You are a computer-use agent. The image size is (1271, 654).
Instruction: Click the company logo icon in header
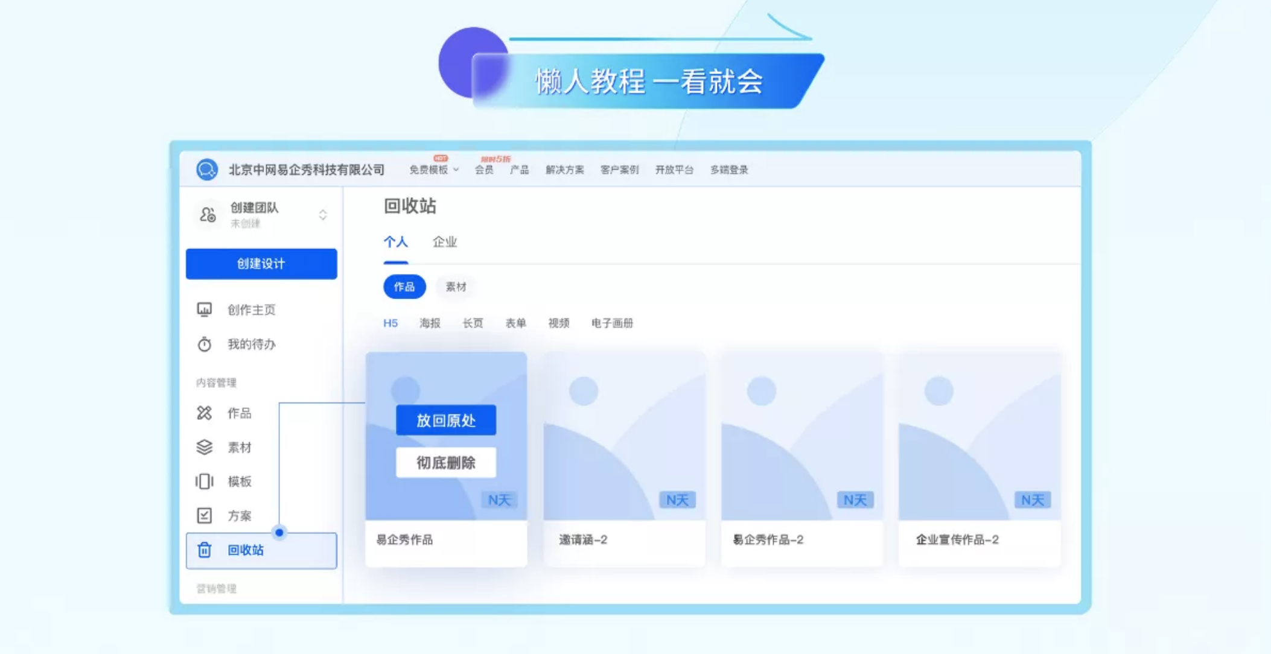pyautogui.click(x=206, y=170)
